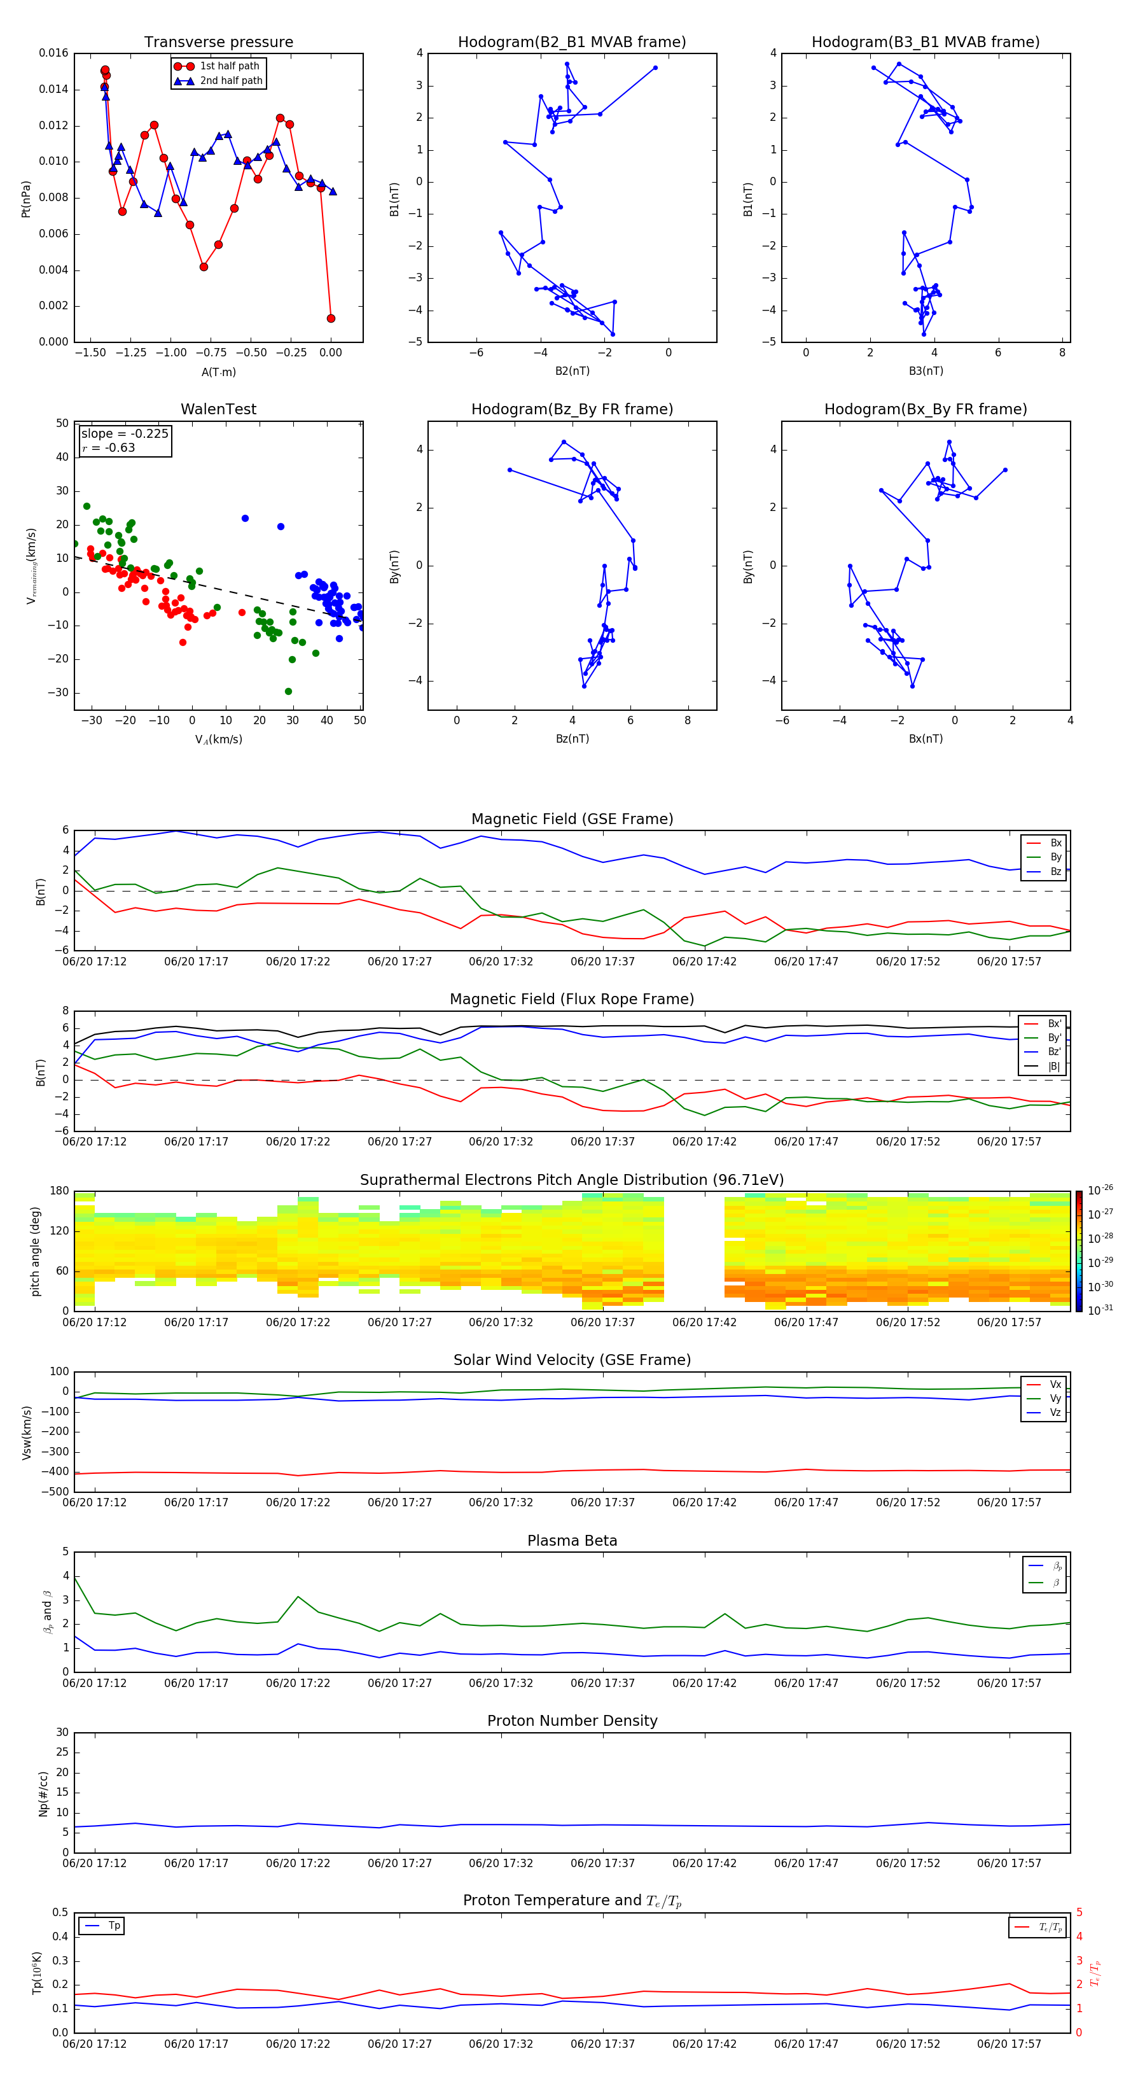Viewport: 1145px width, 2100px height.
Task: Select the Bz entry in GSE field legend
Action: pyautogui.click(x=1044, y=872)
